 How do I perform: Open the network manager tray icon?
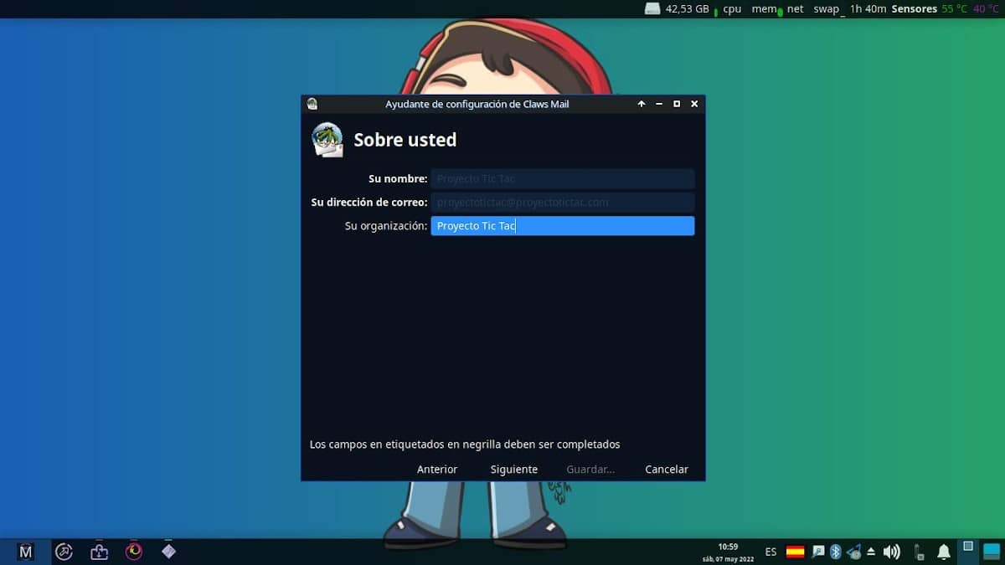tap(854, 552)
